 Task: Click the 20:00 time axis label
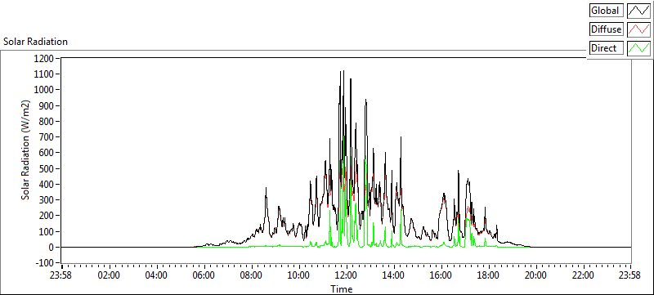click(536, 275)
